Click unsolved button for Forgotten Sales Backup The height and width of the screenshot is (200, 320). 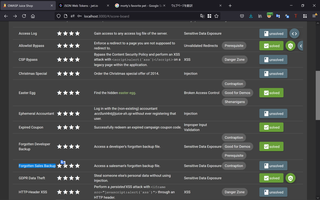pyautogui.click(x=273, y=166)
